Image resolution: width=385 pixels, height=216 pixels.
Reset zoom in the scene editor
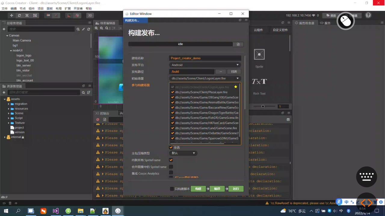click(107, 28)
